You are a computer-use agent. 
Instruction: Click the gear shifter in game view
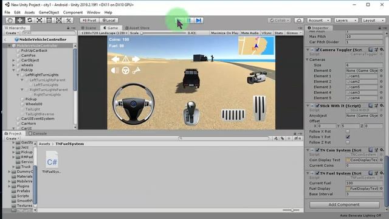coord(191,113)
